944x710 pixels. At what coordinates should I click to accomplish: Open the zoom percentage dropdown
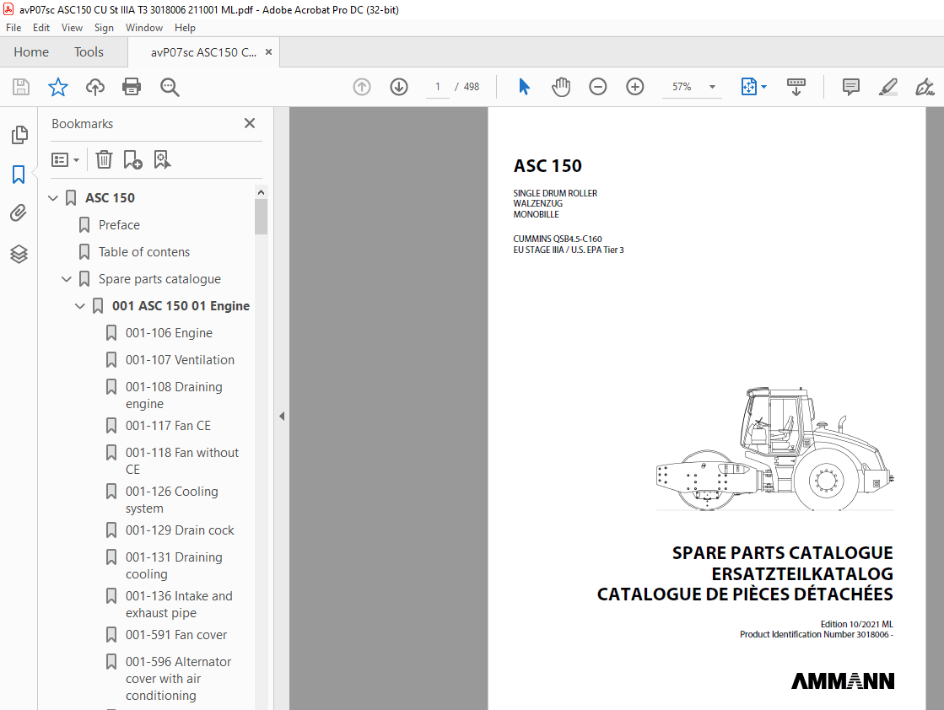(711, 87)
